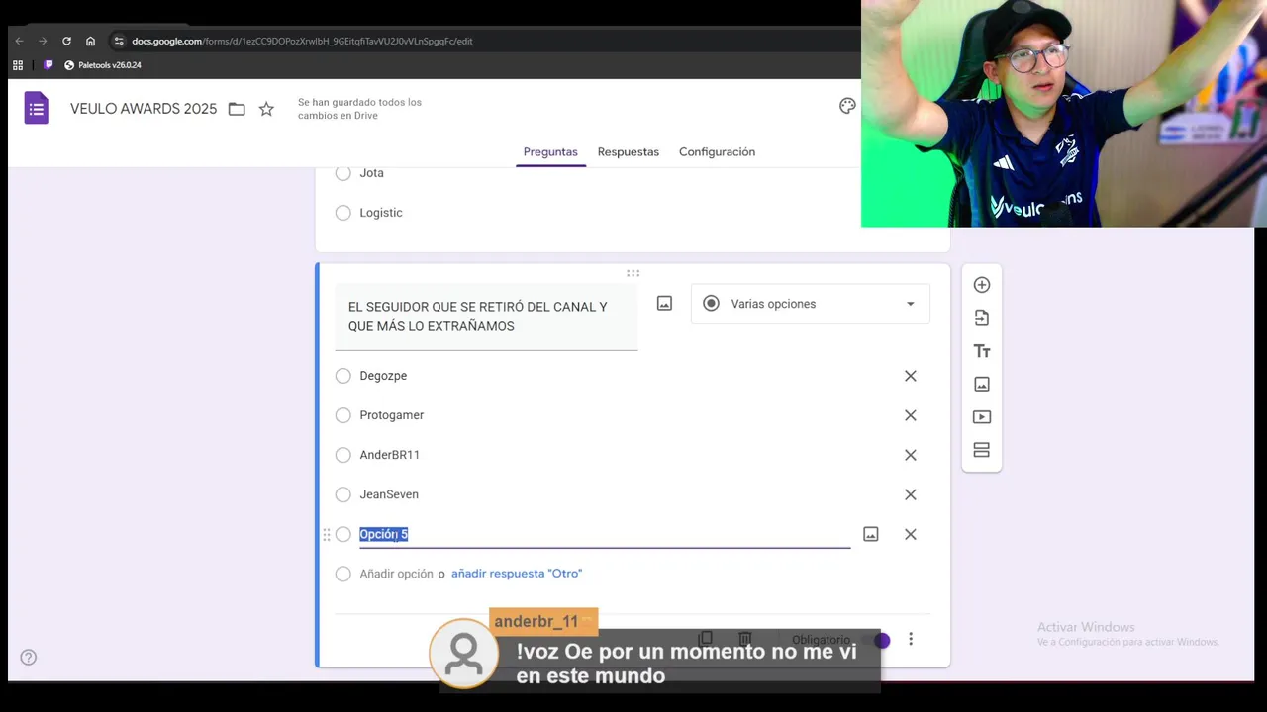Screen dimensions: 1267x712
Task: Open the help question-mark icon
Action: coord(29,657)
